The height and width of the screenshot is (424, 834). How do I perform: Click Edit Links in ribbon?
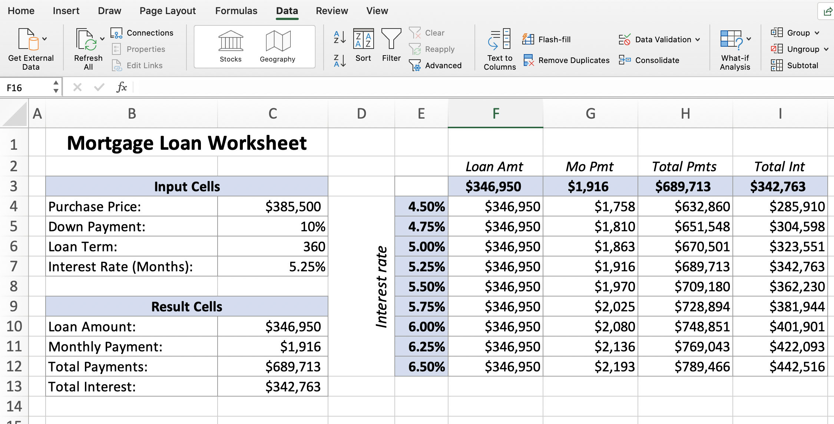coord(137,66)
